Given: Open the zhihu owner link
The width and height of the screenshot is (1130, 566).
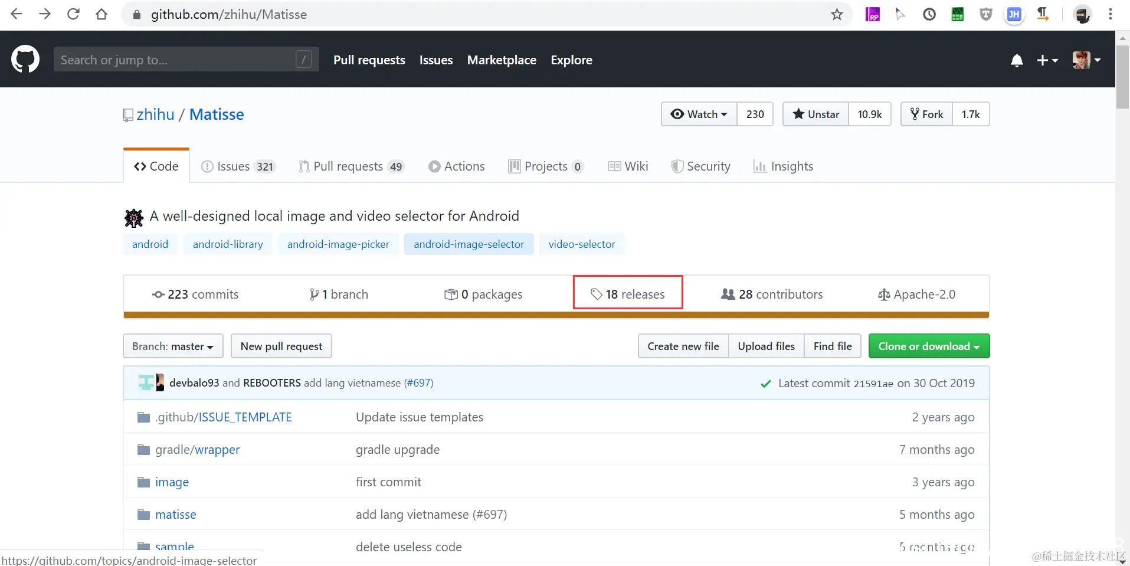Looking at the screenshot, I should tap(156, 114).
